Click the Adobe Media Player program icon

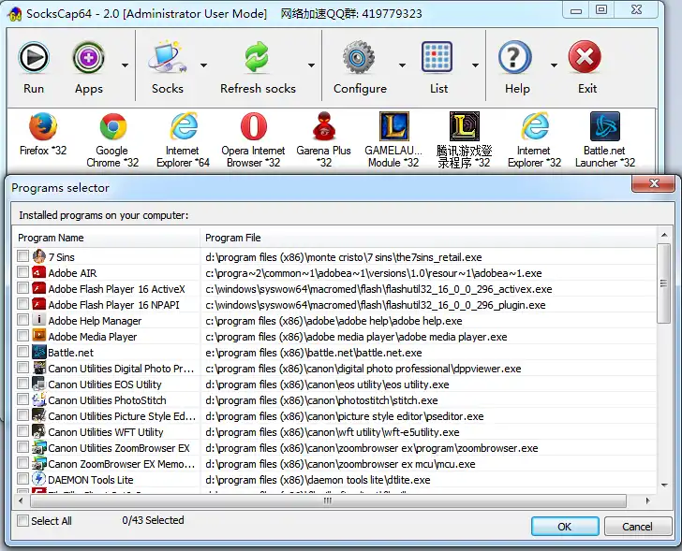39,336
